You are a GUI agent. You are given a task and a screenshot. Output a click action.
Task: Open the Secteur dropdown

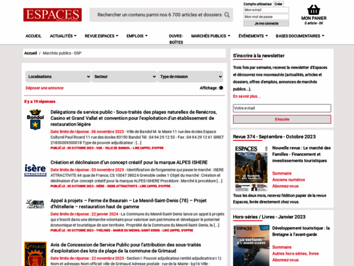[x=124, y=76]
